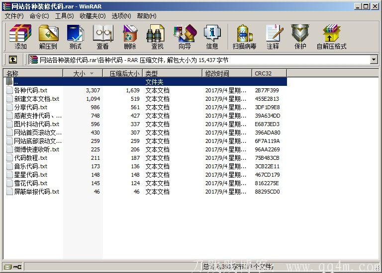Launch the 向导 (Wizard) icon
The height and width of the screenshot is (273, 382).
[x=185, y=37]
